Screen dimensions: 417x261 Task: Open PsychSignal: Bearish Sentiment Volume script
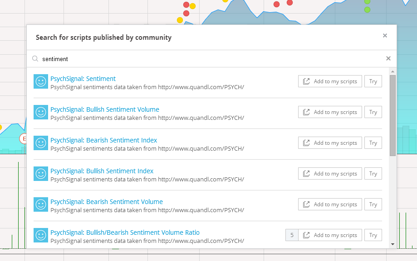point(107,202)
